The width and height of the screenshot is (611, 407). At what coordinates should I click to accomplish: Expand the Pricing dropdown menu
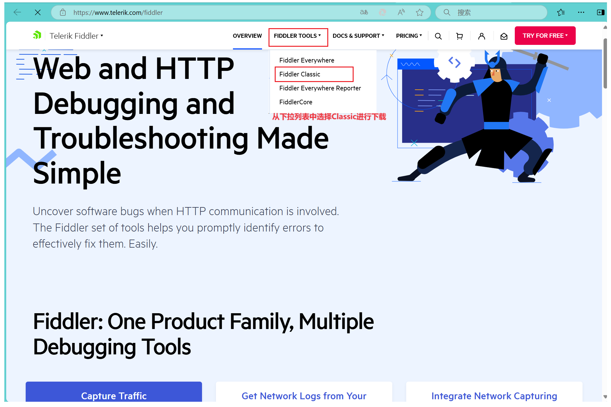[x=409, y=36]
